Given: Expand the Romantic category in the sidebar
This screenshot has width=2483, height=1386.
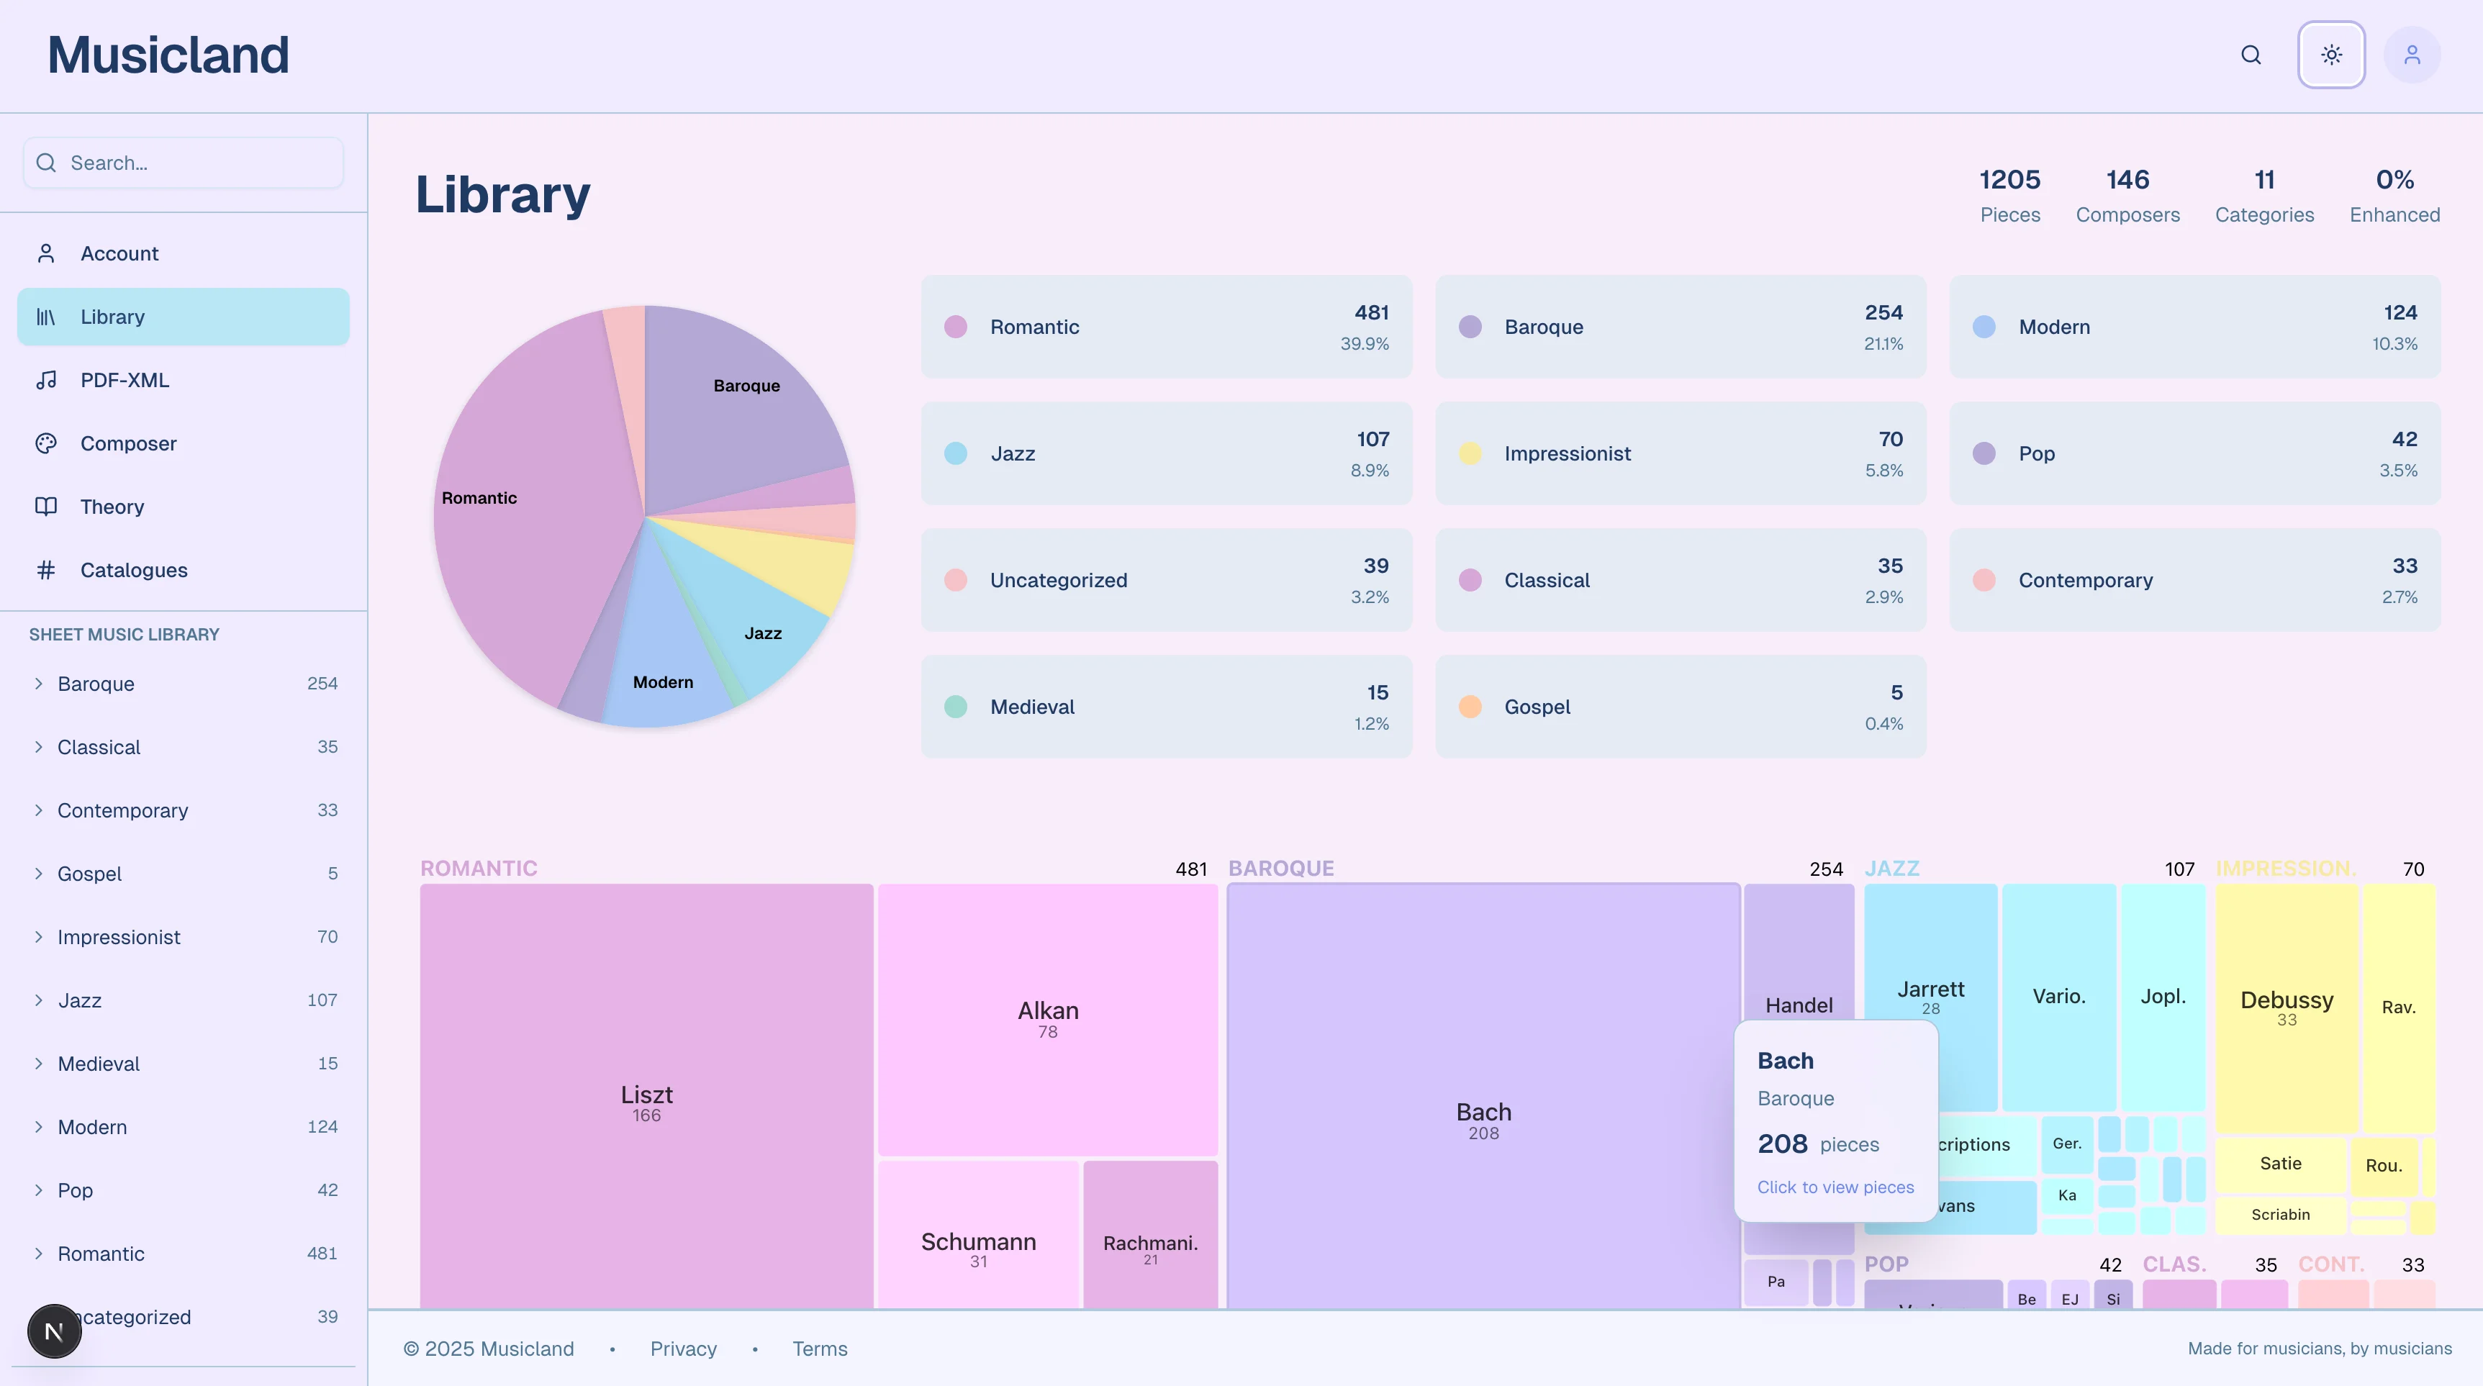Looking at the screenshot, I should point(40,1254).
